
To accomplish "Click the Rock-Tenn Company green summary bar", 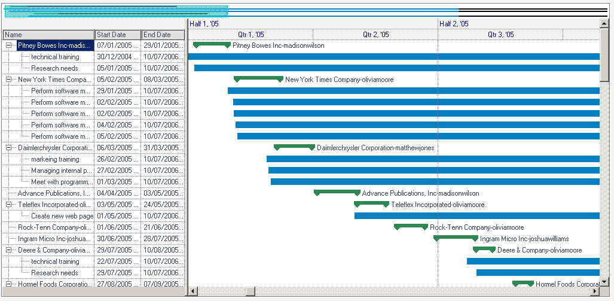I will (x=411, y=227).
